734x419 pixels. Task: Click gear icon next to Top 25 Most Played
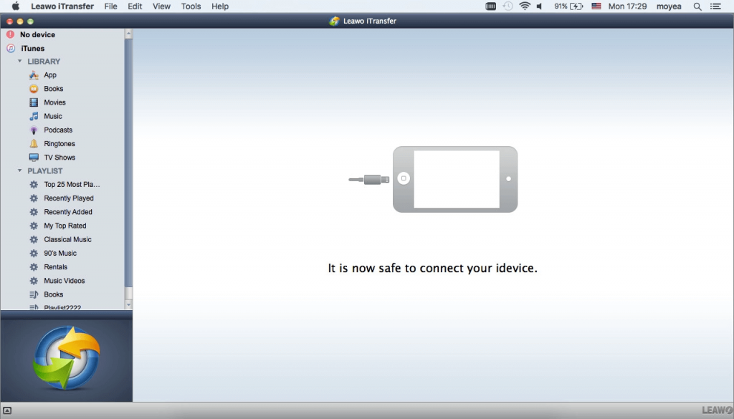(34, 184)
